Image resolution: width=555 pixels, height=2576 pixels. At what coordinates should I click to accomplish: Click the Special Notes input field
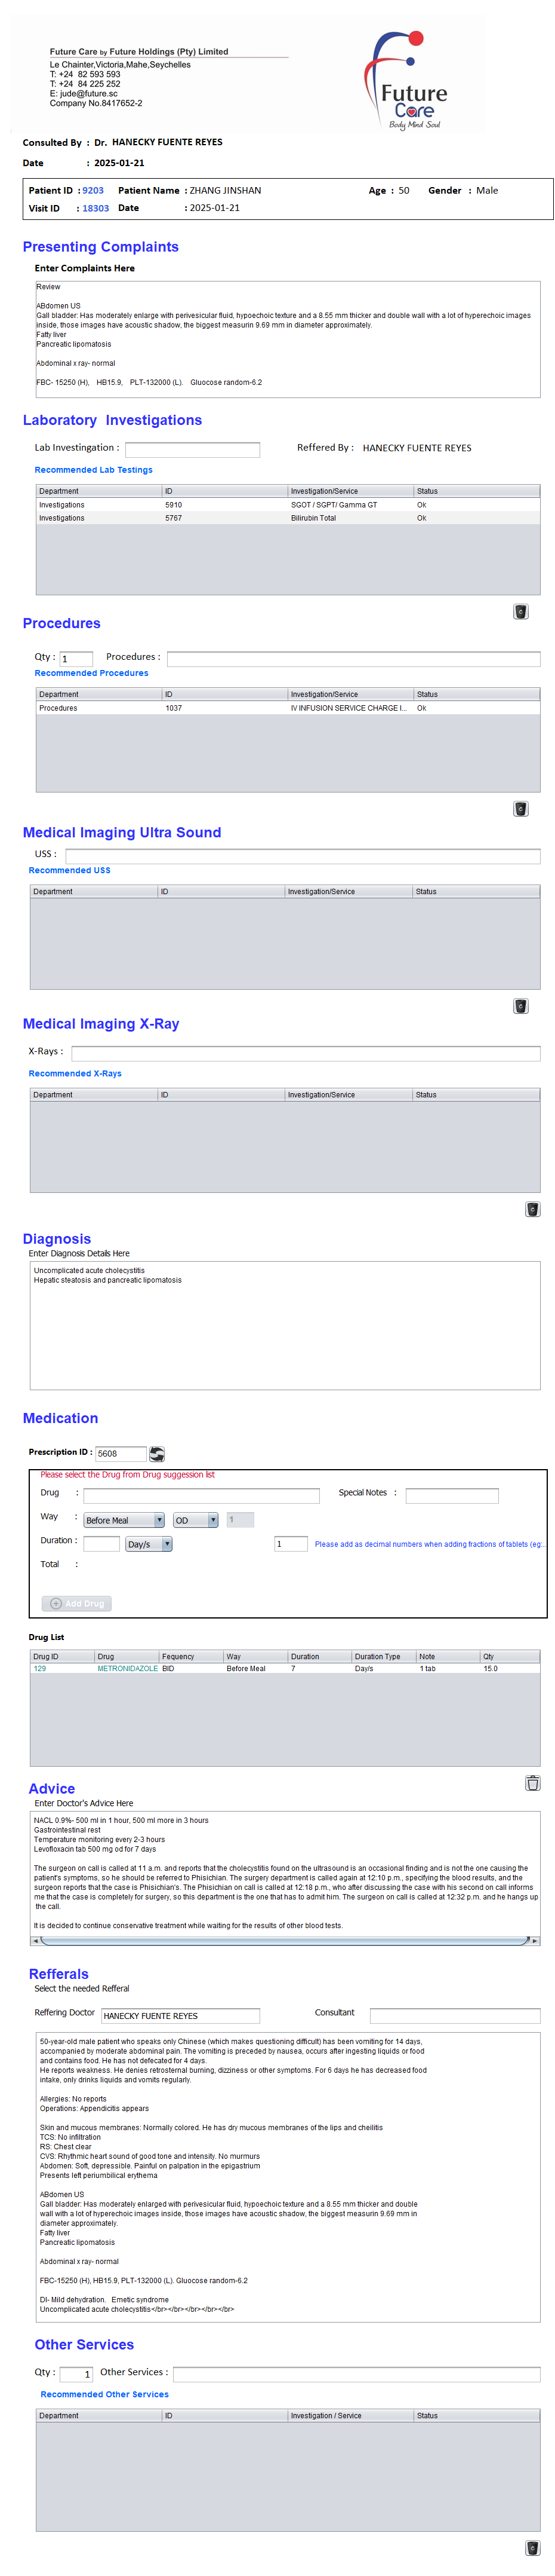click(451, 1495)
